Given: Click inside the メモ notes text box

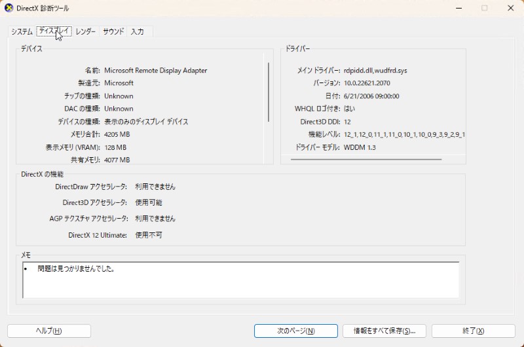Looking at the screenshot, I should [240, 280].
